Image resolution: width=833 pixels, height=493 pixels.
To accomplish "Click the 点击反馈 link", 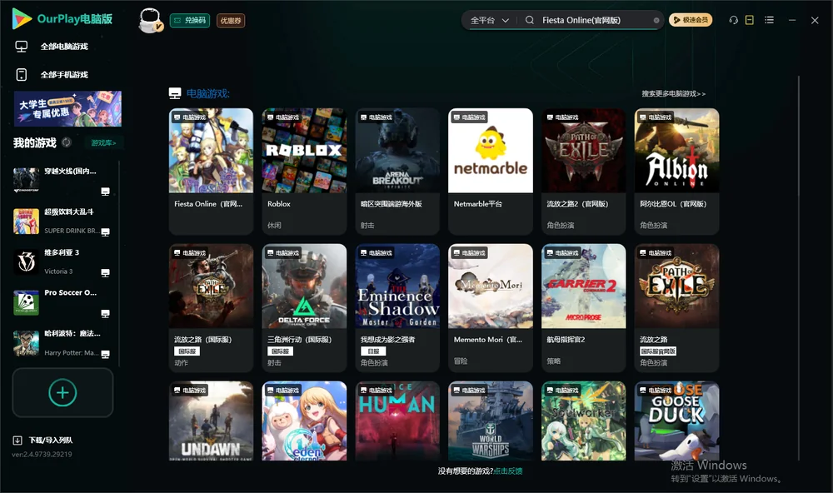I will coord(508,471).
